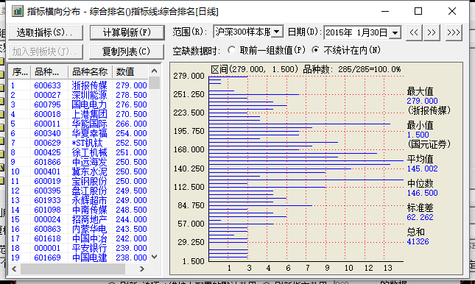This screenshot has height=284, width=475.
Task: Jump forward with >>> button
Action: [454, 32]
